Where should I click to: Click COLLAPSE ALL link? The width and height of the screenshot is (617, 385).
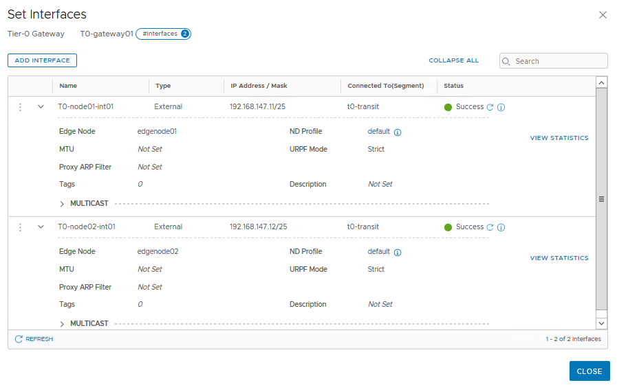pos(453,60)
